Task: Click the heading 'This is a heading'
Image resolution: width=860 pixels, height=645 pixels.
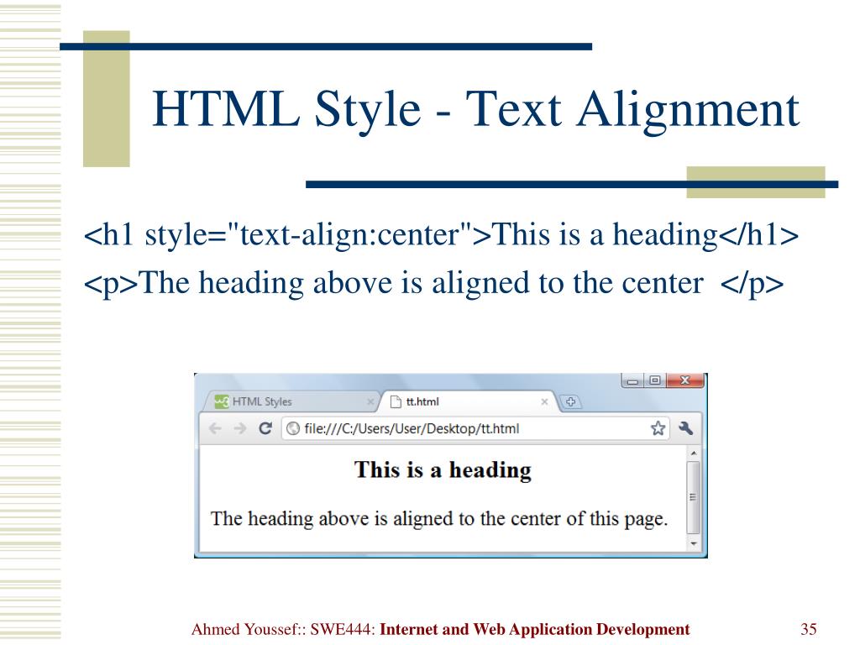Action: point(442,469)
